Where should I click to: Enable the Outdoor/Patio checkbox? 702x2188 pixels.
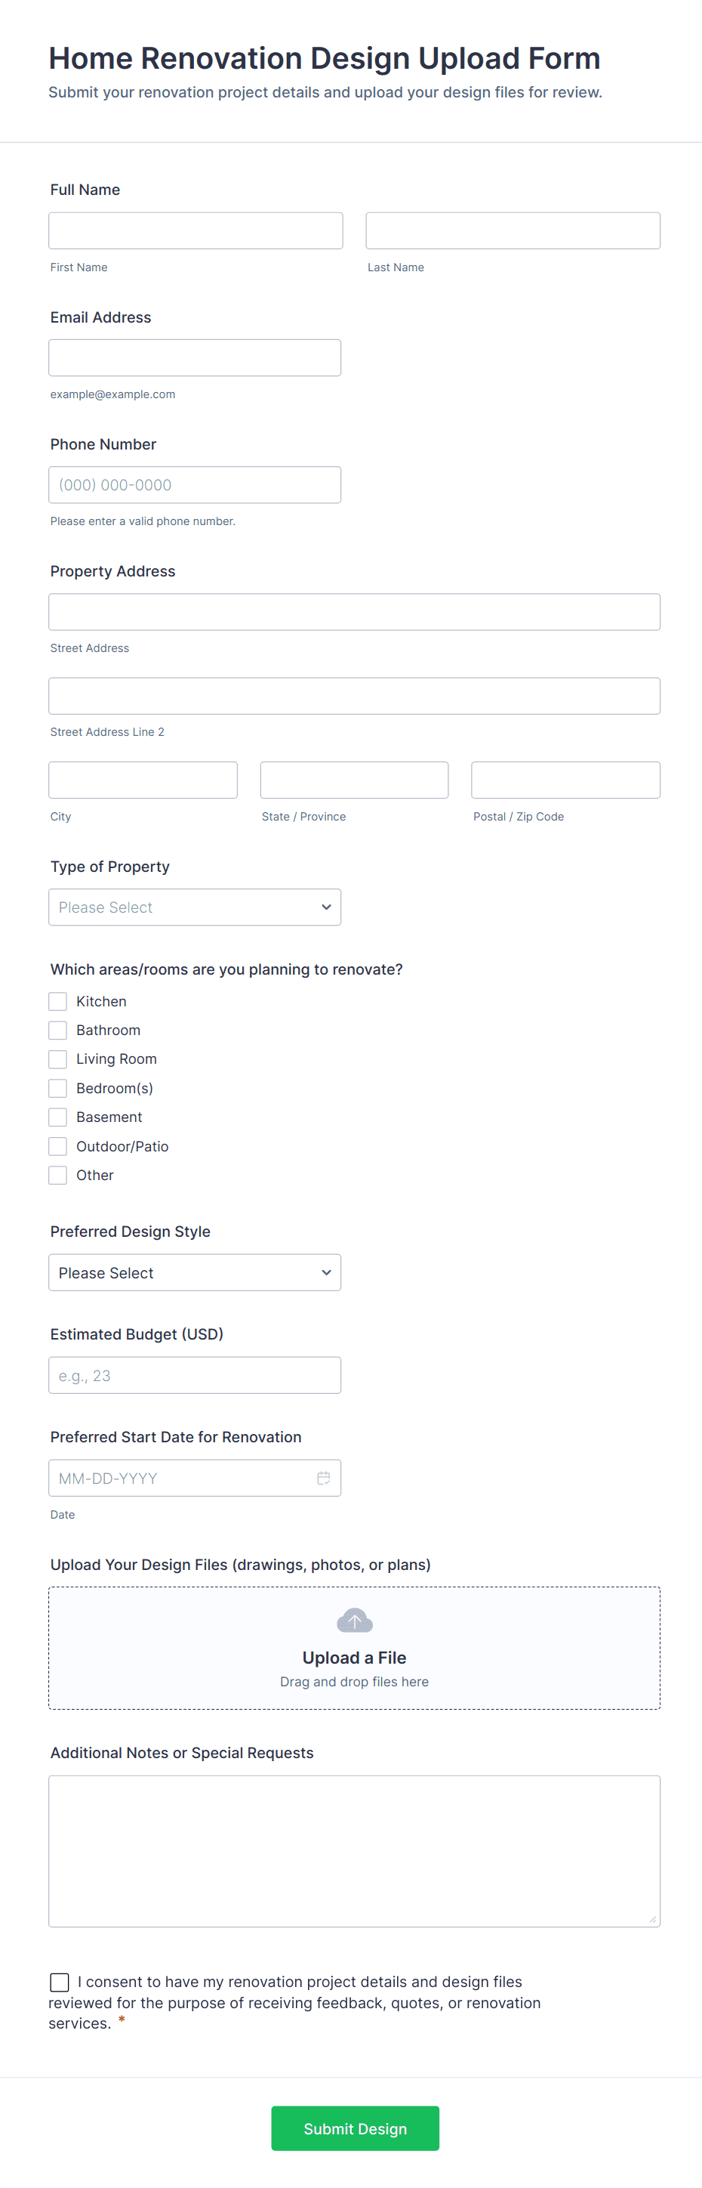point(57,1147)
